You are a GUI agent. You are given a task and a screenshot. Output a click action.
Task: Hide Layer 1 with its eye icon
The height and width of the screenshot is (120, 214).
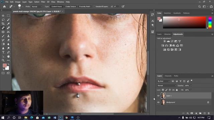[x=158, y=96]
